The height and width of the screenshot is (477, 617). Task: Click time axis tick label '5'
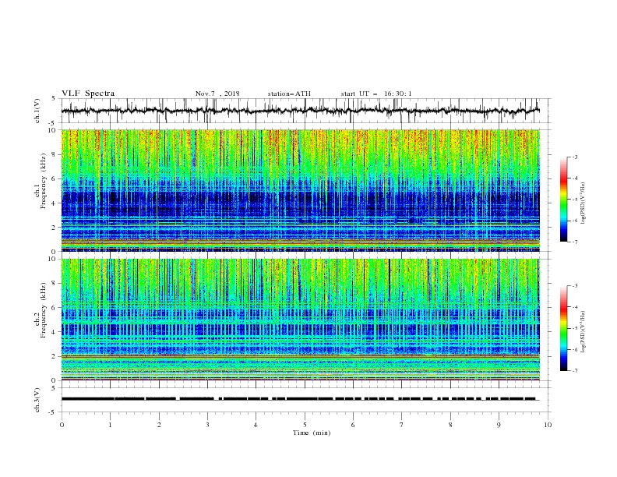coord(305,425)
